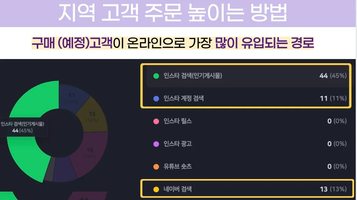Select the 네이버 검색 legend label

(x=178, y=189)
